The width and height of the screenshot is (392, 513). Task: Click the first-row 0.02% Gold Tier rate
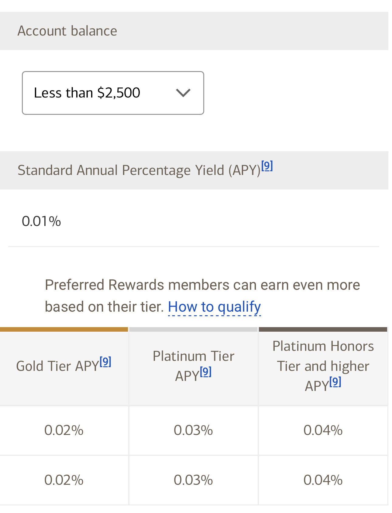(64, 430)
